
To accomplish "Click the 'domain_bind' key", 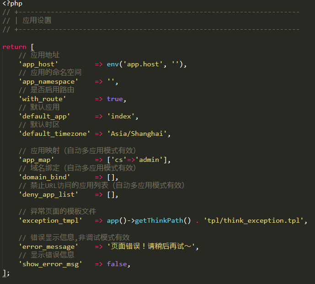I will pyautogui.click(x=44, y=177).
